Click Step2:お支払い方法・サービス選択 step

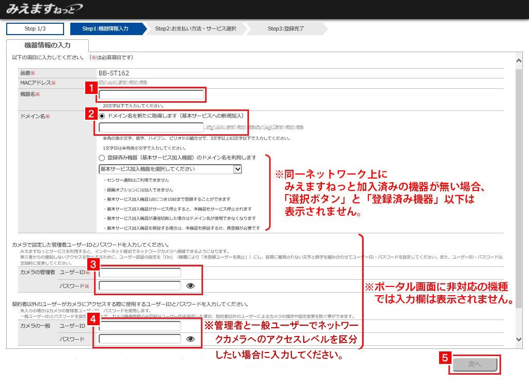[x=195, y=29]
